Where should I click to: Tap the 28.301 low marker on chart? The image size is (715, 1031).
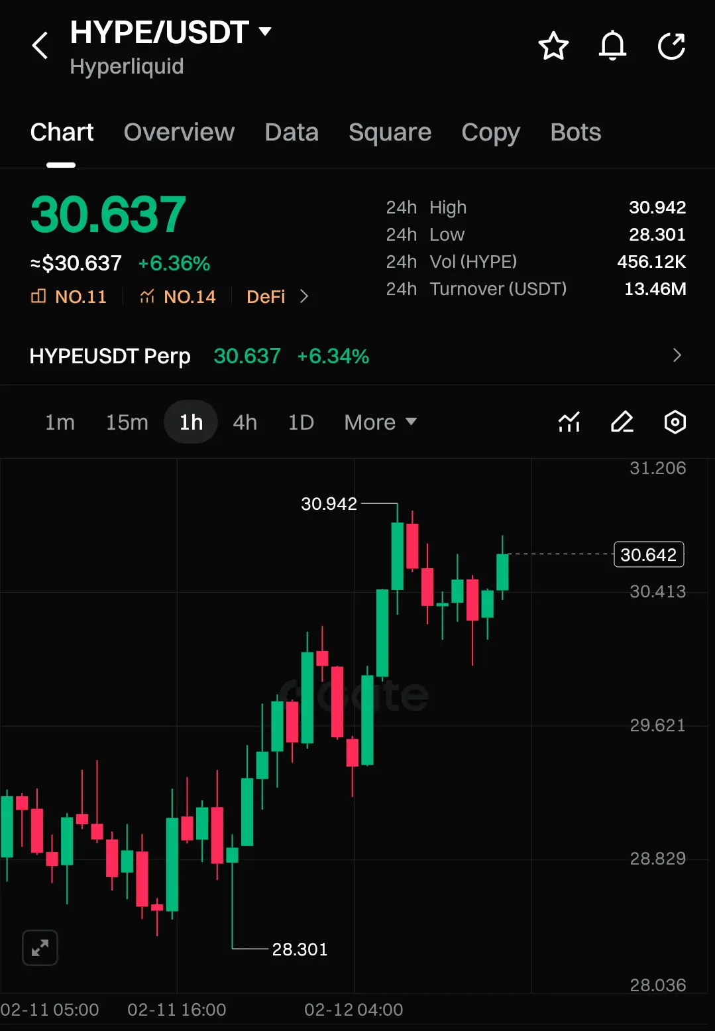tap(300, 949)
